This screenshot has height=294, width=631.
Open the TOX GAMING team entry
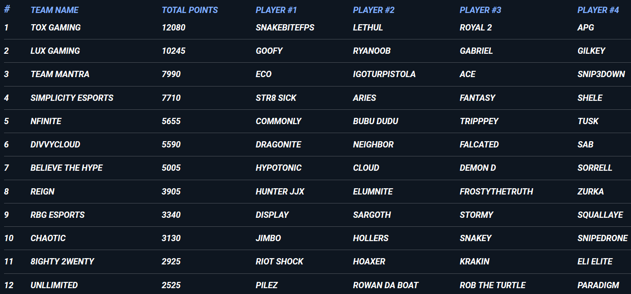pyautogui.click(x=56, y=27)
